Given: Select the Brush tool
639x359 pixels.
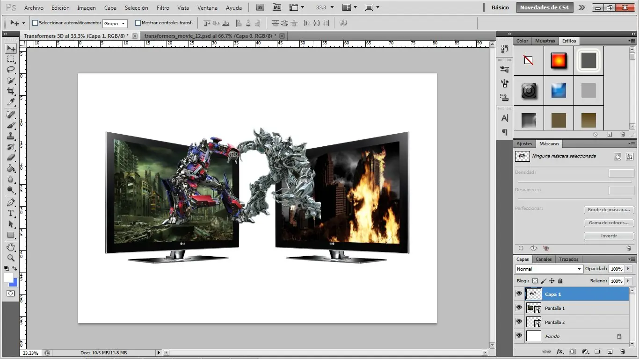Looking at the screenshot, I should pos(11,125).
